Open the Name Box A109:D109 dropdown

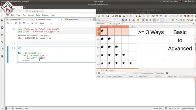(111, 24)
